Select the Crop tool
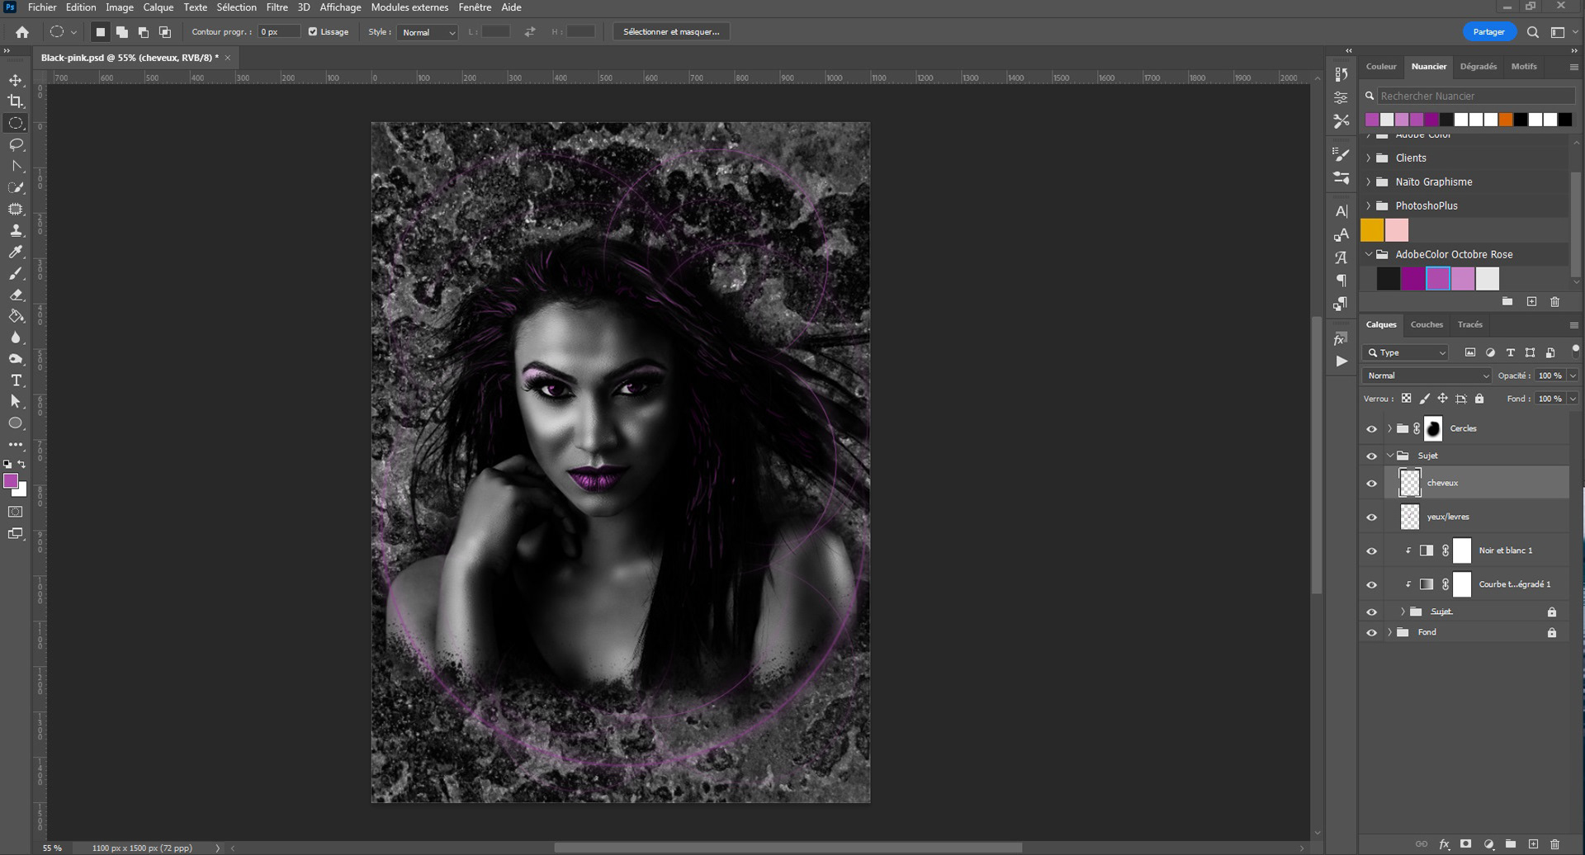1585x855 pixels. pos(16,102)
